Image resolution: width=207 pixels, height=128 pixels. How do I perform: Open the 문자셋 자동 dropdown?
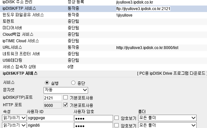coord(66,90)
